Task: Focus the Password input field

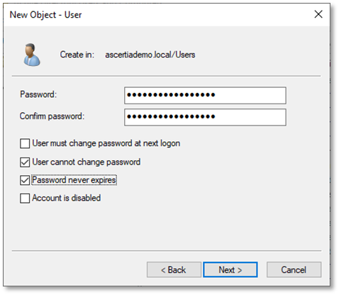Action: tap(205, 95)
